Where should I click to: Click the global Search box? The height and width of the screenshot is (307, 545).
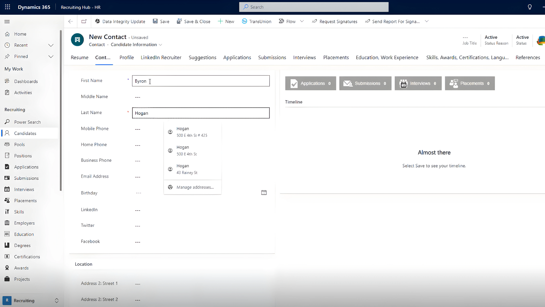(314, 7)
